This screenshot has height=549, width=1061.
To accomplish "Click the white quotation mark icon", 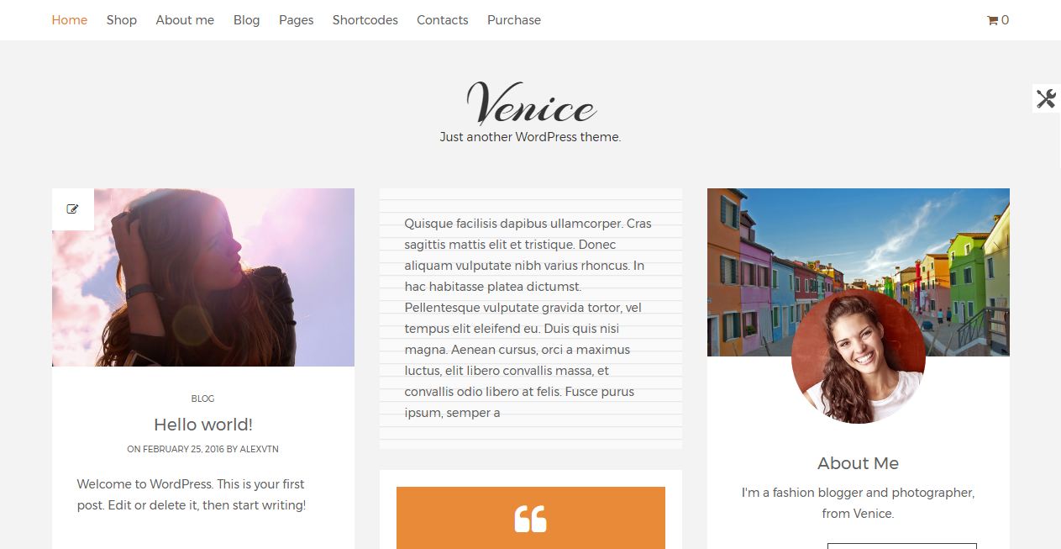I will point(531,519).
